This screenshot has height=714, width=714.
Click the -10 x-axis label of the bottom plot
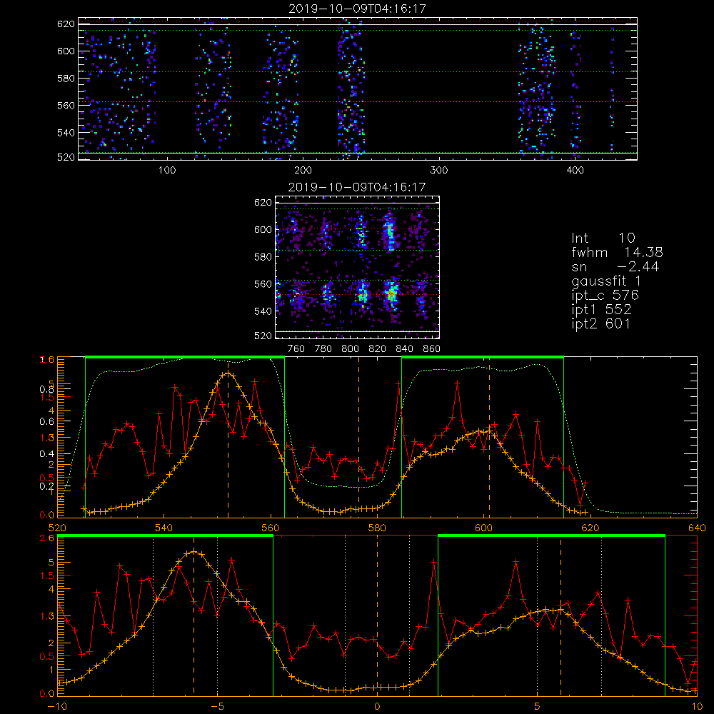point(57,706)
